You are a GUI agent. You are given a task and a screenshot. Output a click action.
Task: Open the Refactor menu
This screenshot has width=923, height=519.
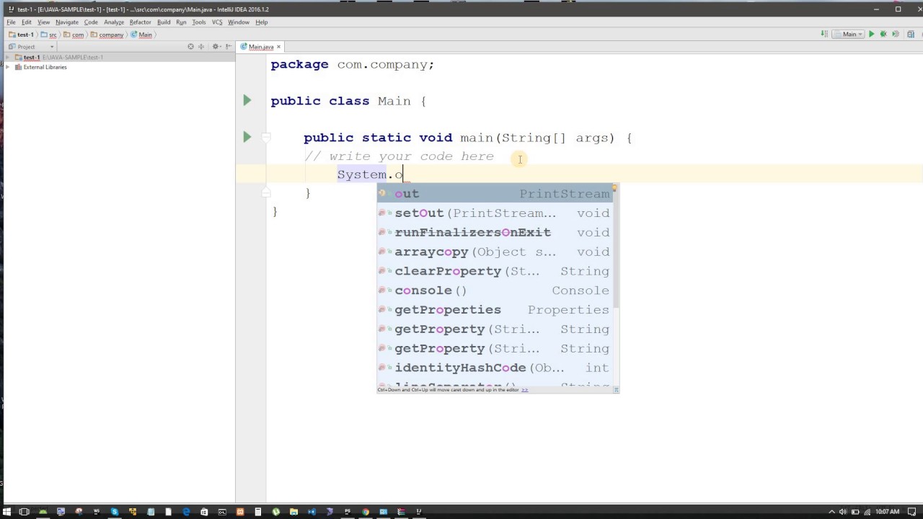(140, 22)
